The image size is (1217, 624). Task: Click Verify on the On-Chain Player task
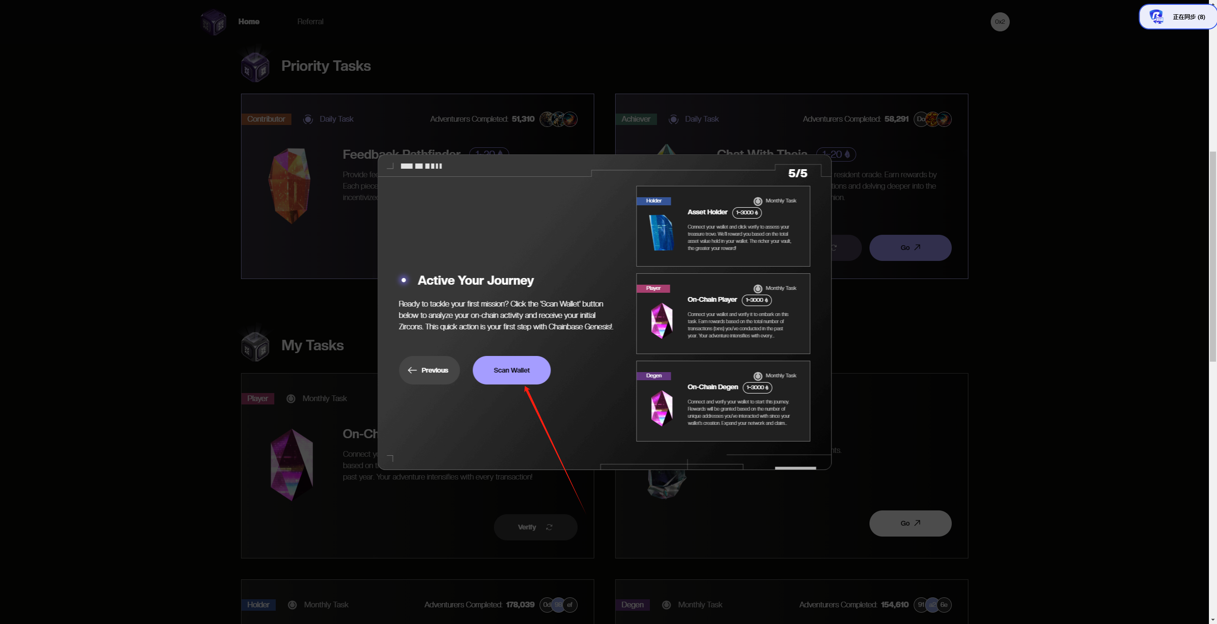pos(535,527)
